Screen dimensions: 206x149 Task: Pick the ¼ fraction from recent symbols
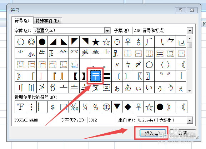coord(85,107)
